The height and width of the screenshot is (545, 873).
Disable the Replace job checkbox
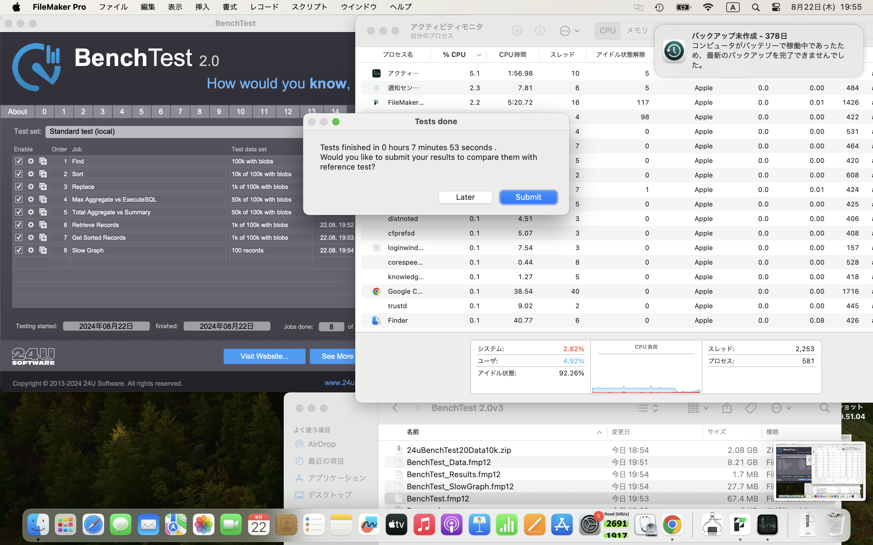click(19, 186)
